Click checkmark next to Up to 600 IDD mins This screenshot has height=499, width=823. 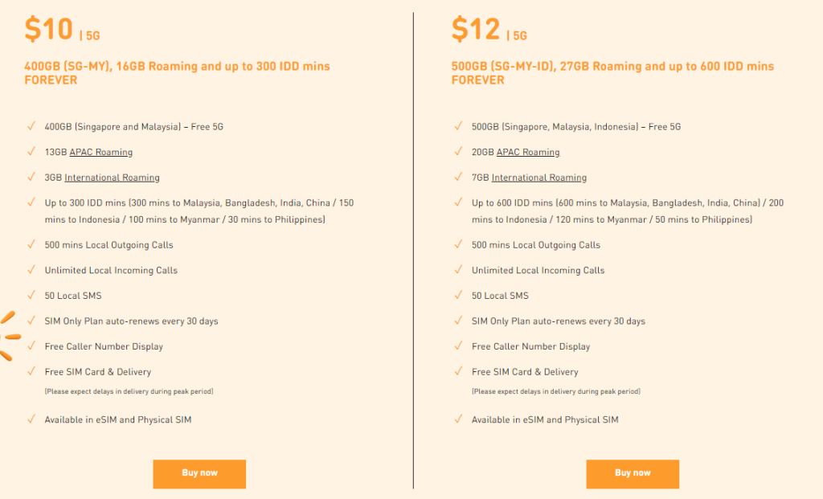click(458, 202)
